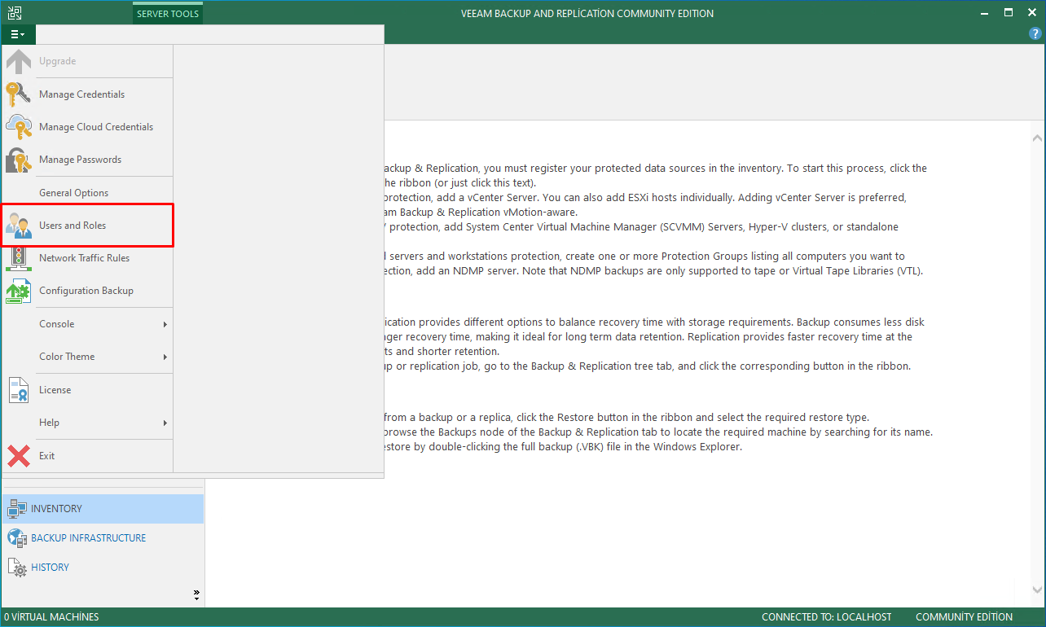Click the History gear icon
Screen dimensions: 1046x627
click(17, 568)
